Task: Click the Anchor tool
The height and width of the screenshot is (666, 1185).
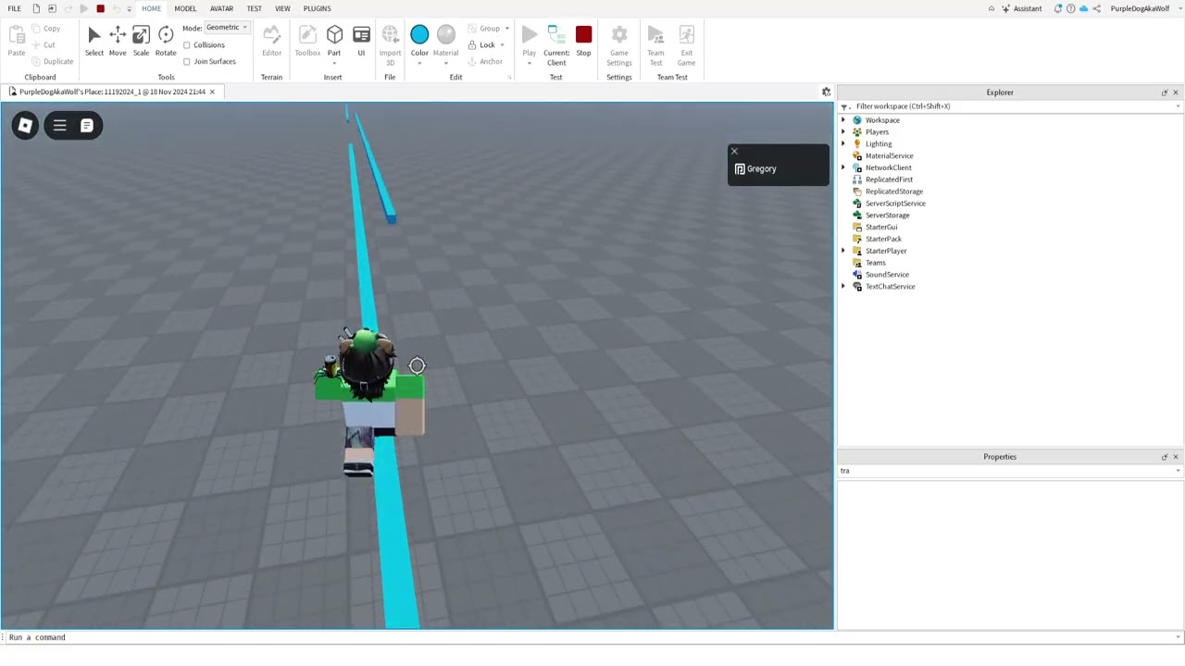Action: tap(485, 61)
